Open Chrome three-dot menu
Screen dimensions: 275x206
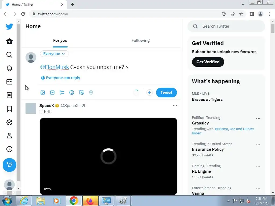point(269,14)
